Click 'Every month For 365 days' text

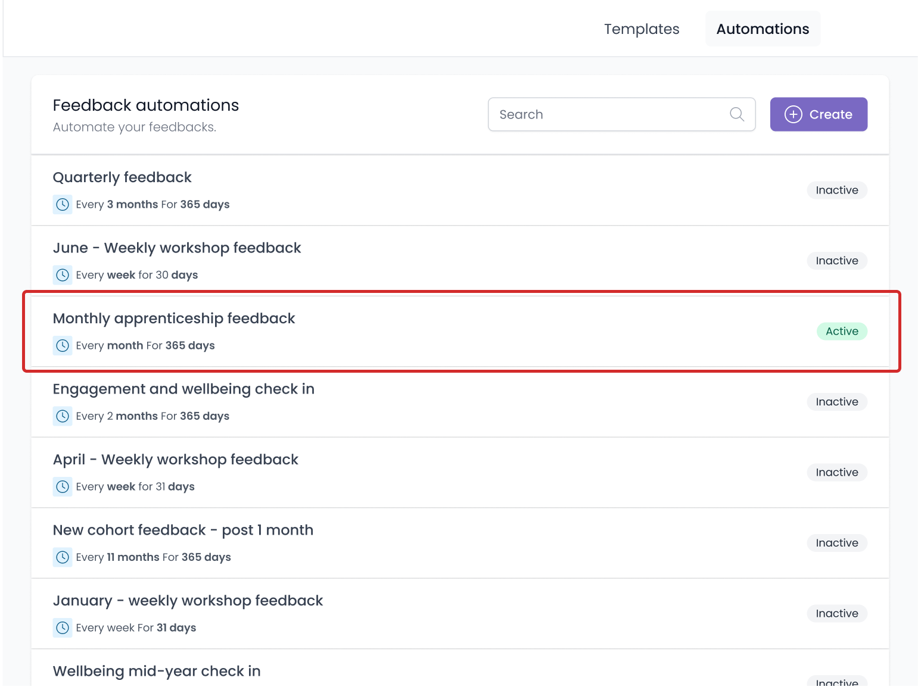click(x=145, y=345)
